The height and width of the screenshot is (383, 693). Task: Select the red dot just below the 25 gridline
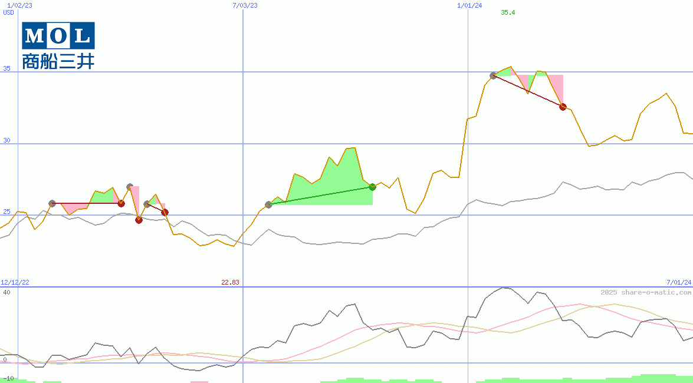coord(139,220)
